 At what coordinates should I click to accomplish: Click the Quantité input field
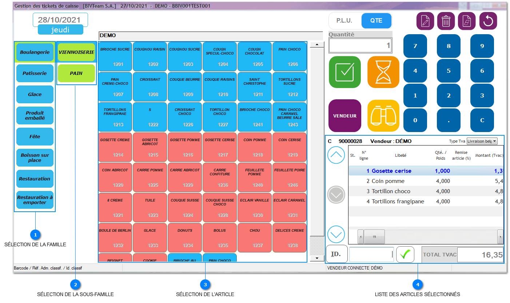pos(355,45)
